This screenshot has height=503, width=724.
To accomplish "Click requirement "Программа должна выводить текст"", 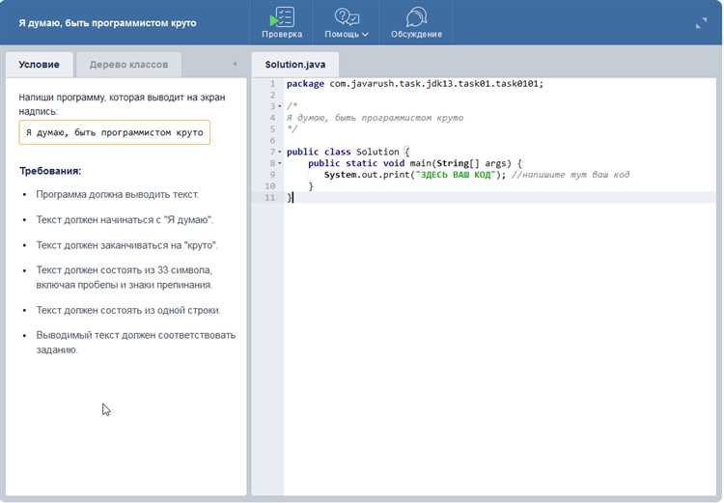I will click(117, 194).
